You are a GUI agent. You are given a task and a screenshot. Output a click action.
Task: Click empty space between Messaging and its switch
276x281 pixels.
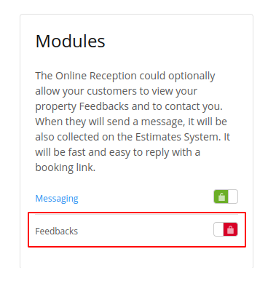(x=146, y=198)
